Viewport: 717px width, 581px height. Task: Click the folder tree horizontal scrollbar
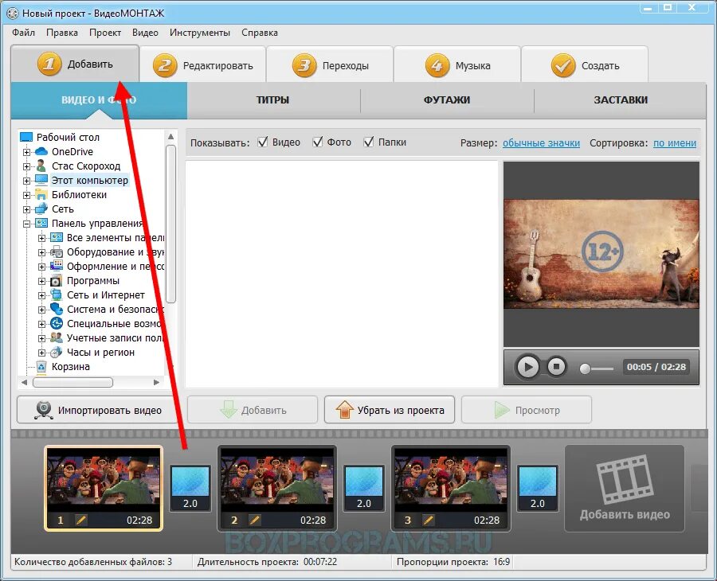[72, 382]
